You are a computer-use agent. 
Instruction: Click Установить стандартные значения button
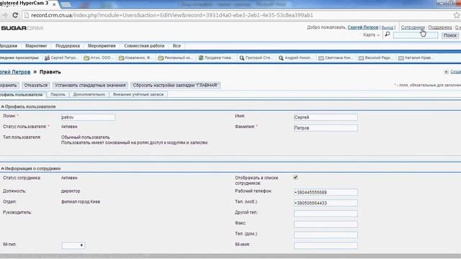pos(90,85)
